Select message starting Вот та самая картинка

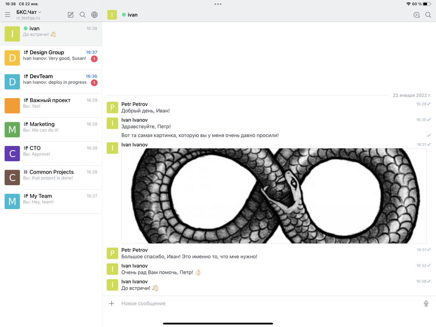tap(200, 136)
